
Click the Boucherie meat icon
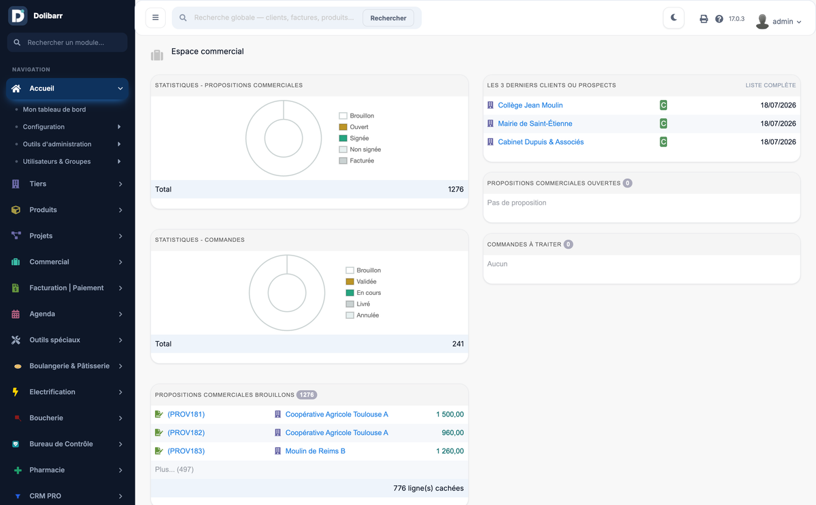pos(17,418)
